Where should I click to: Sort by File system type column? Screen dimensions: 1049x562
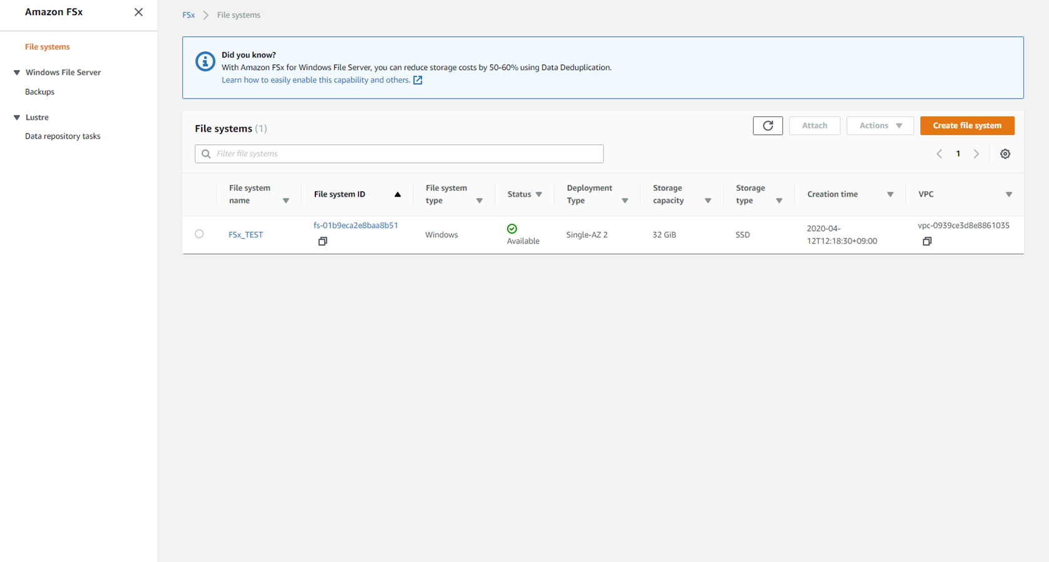tap(480, 201)
